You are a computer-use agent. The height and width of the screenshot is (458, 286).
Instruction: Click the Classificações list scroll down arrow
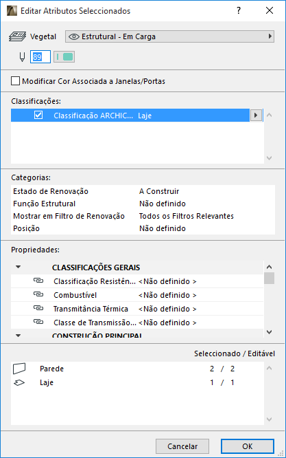click(269, 158)
